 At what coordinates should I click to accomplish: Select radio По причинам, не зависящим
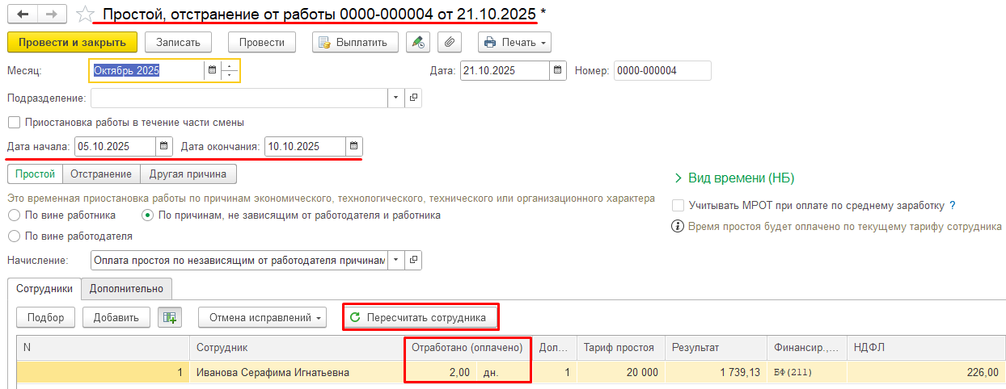point(147,215)
